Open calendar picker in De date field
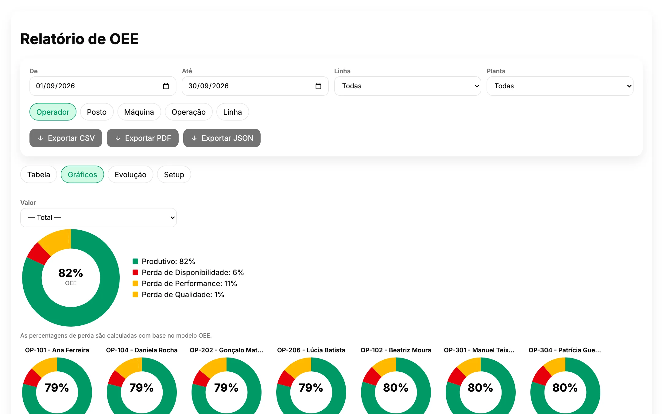 [x=166, y=86]
